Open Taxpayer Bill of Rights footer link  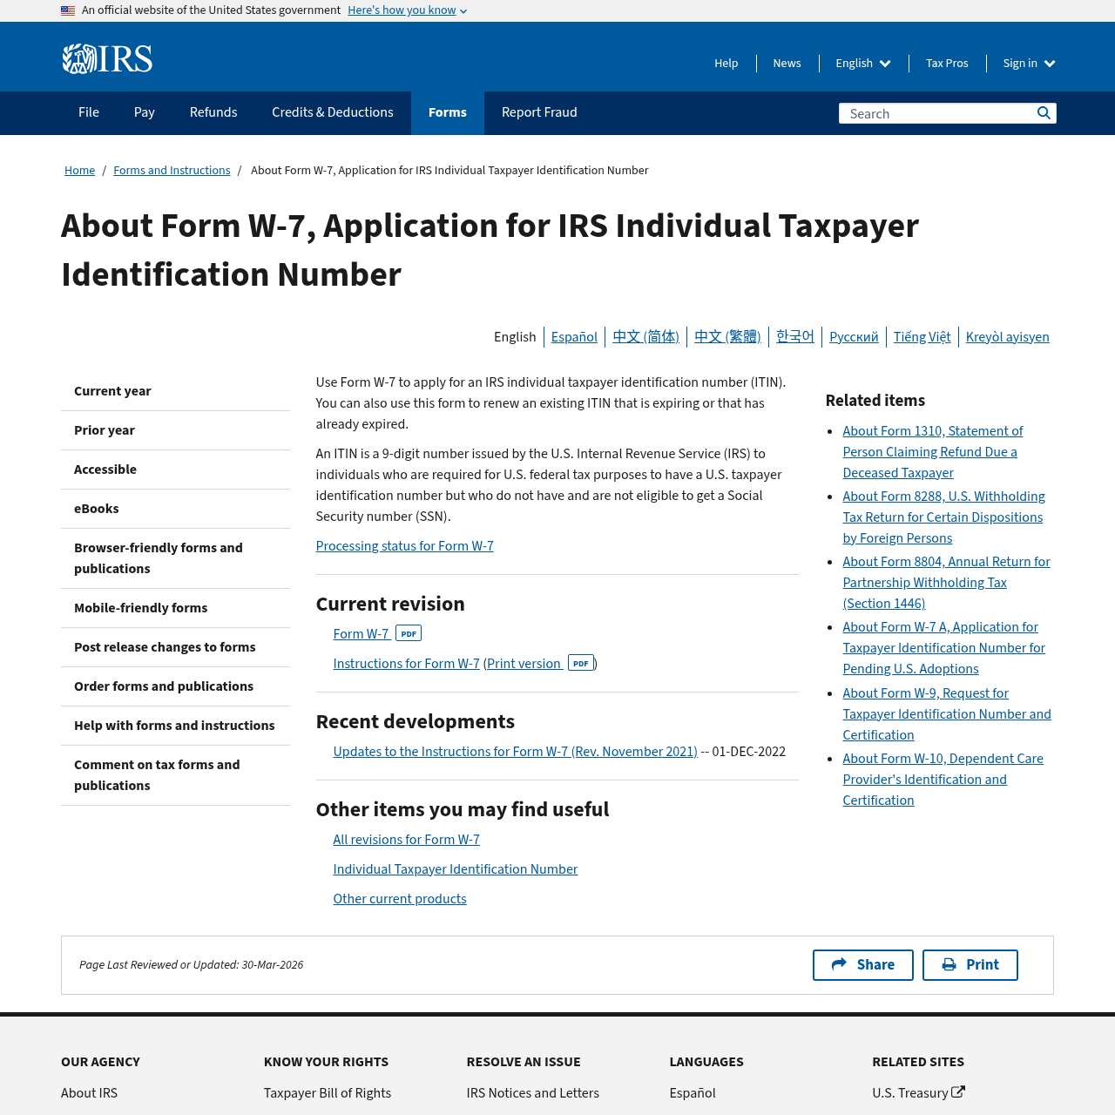[x=328, y=1093]
